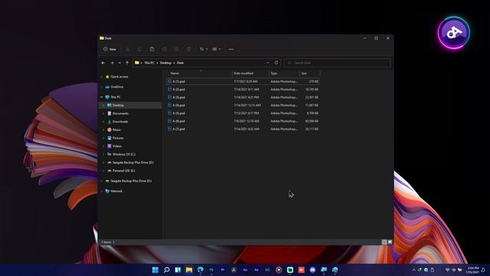Expand the Network tree chevron
The image size is (490, 276).
click(x=102, y=191)
